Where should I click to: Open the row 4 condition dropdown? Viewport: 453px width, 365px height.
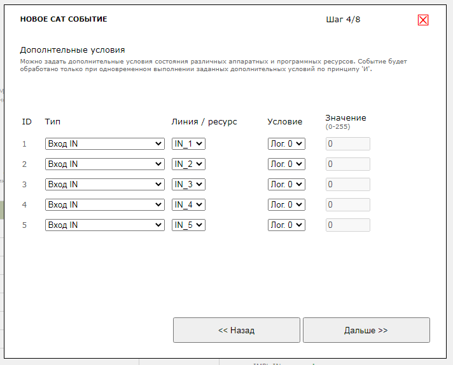coord(286,205)
